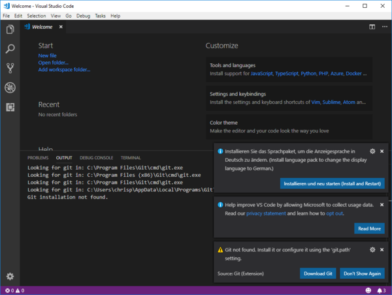The image size is (392, 295).
Task: Click errors and warnings count in status bar
Action: pyautogui.click(x=14, y=290)
